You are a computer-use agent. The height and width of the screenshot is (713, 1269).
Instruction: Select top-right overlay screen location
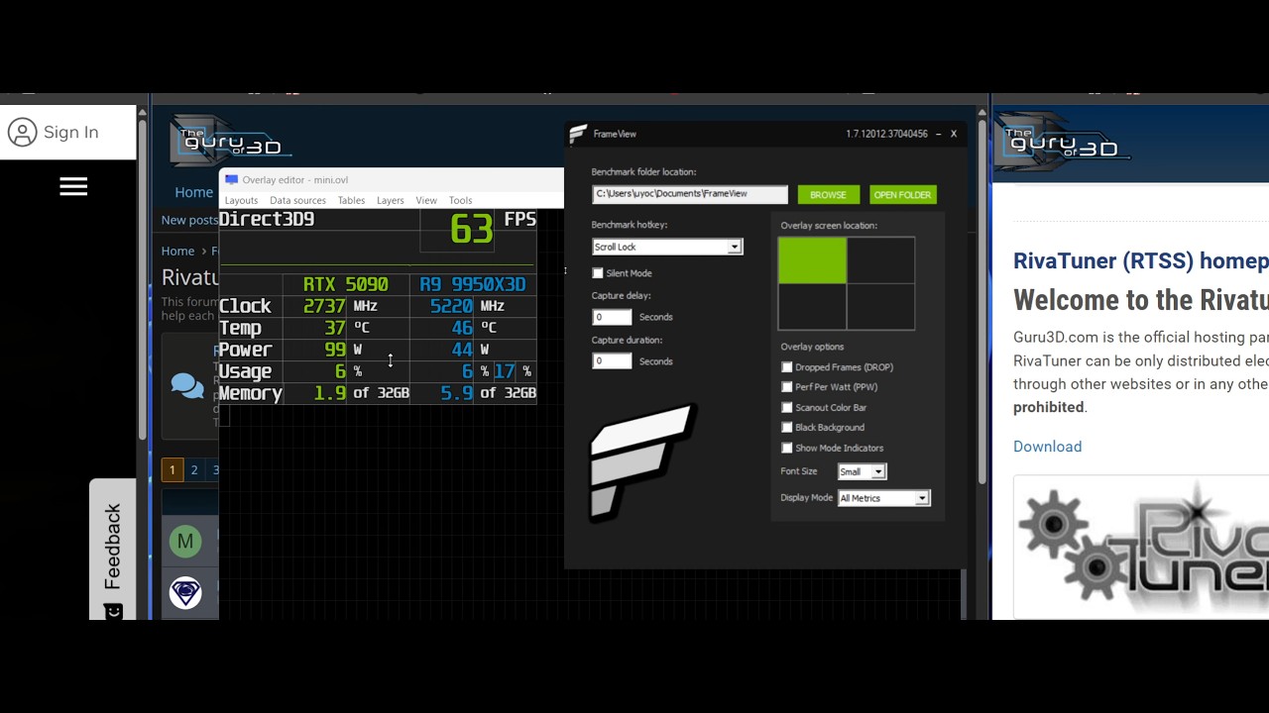click(880, 259)
